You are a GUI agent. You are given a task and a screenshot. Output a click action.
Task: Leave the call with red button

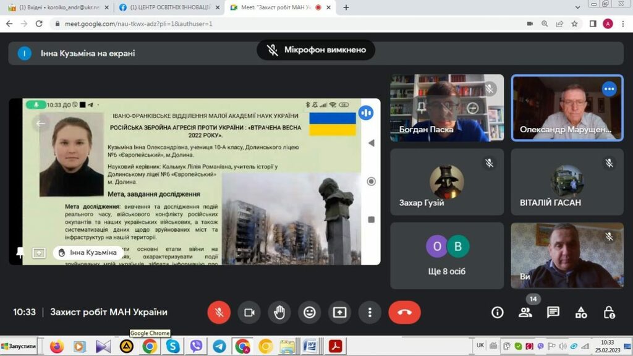[404, 312]
